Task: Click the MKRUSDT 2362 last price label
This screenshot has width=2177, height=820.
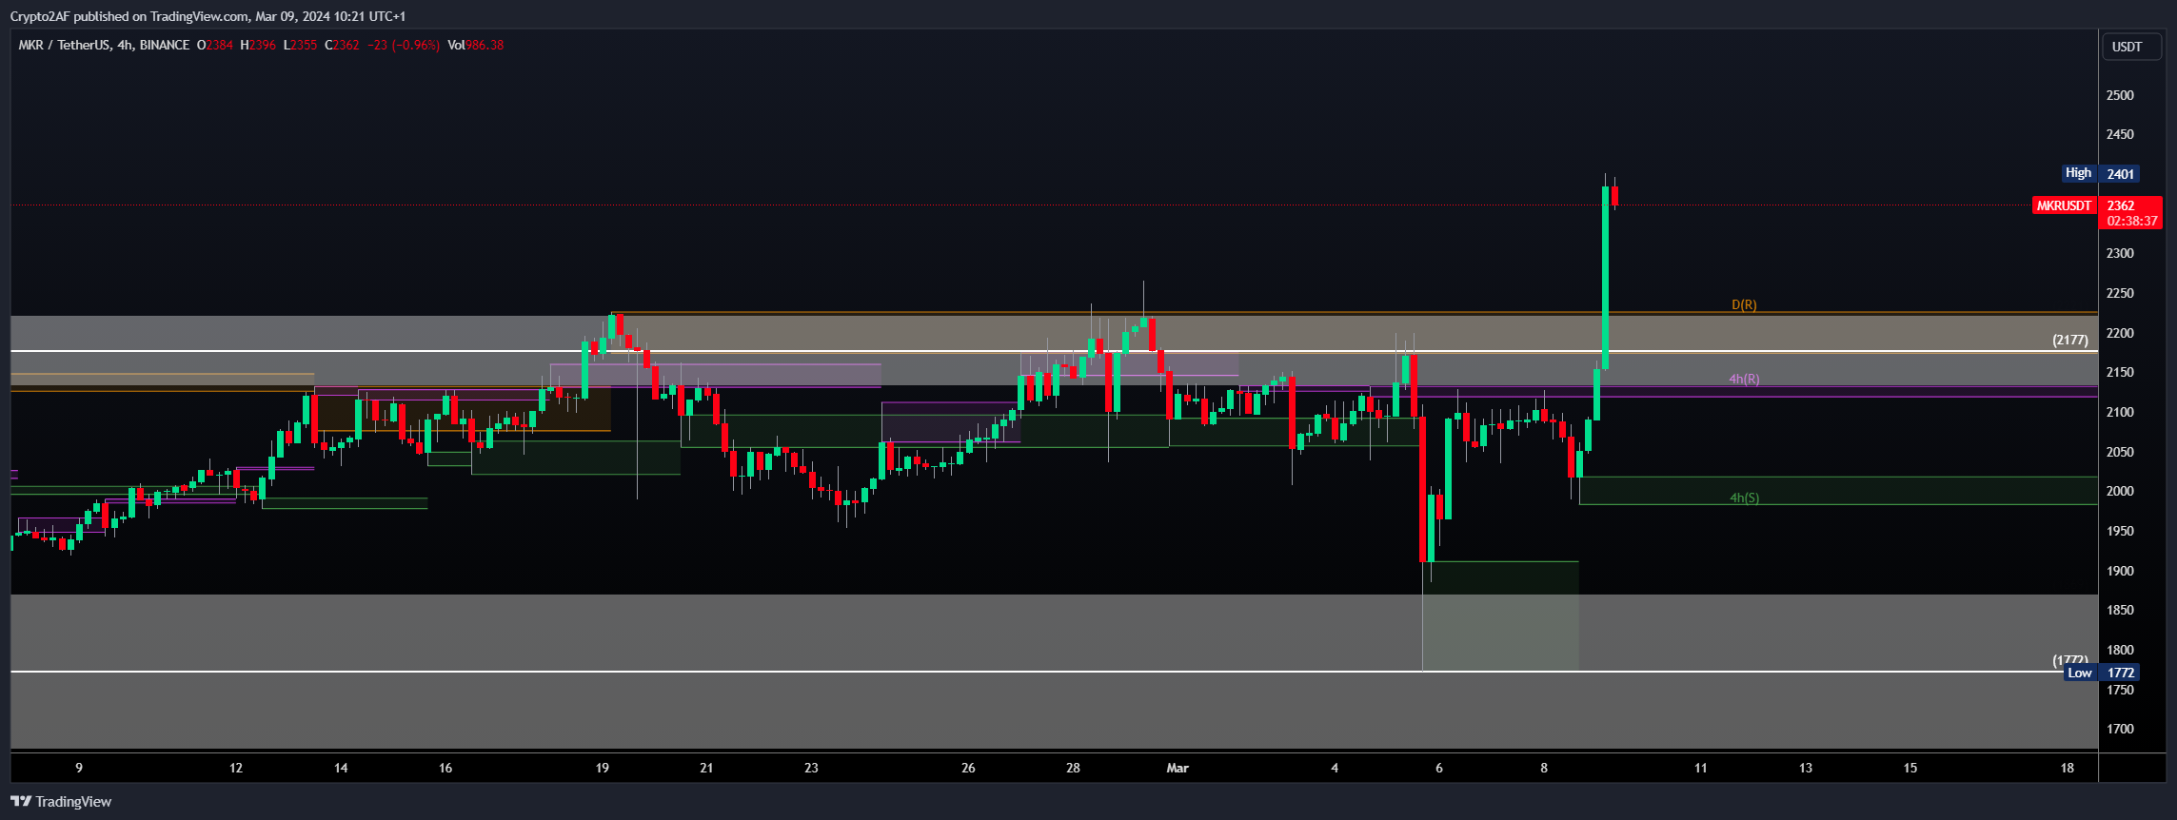Action: point(2097,205)
